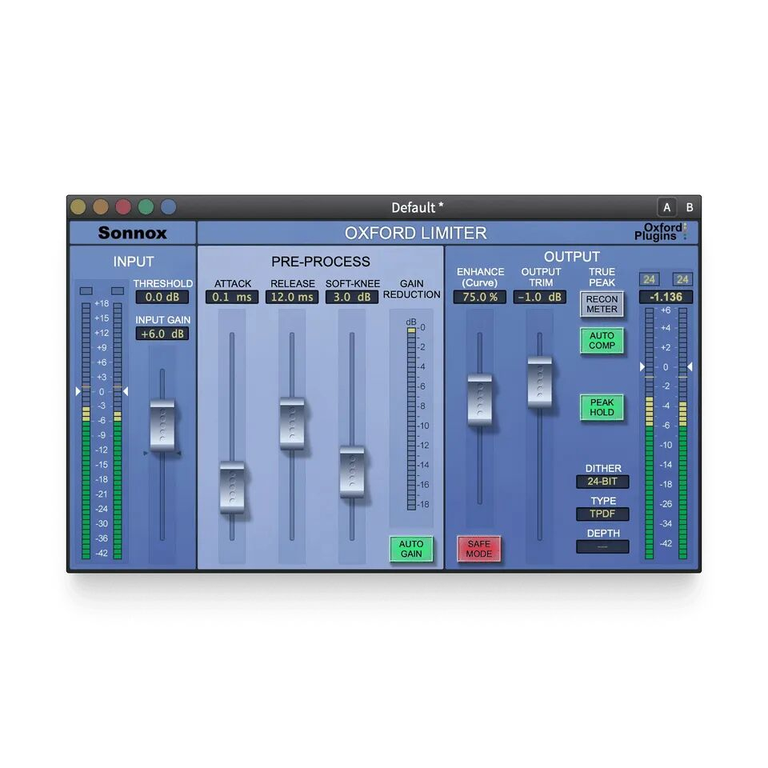Screen dimensions: 768x768
Task: Open the Default preset name menu
Action: 418,207
